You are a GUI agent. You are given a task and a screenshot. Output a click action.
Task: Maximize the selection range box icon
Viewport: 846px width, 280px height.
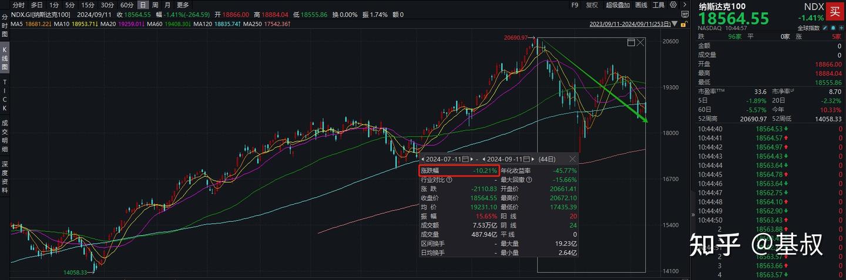coord(631,42)
